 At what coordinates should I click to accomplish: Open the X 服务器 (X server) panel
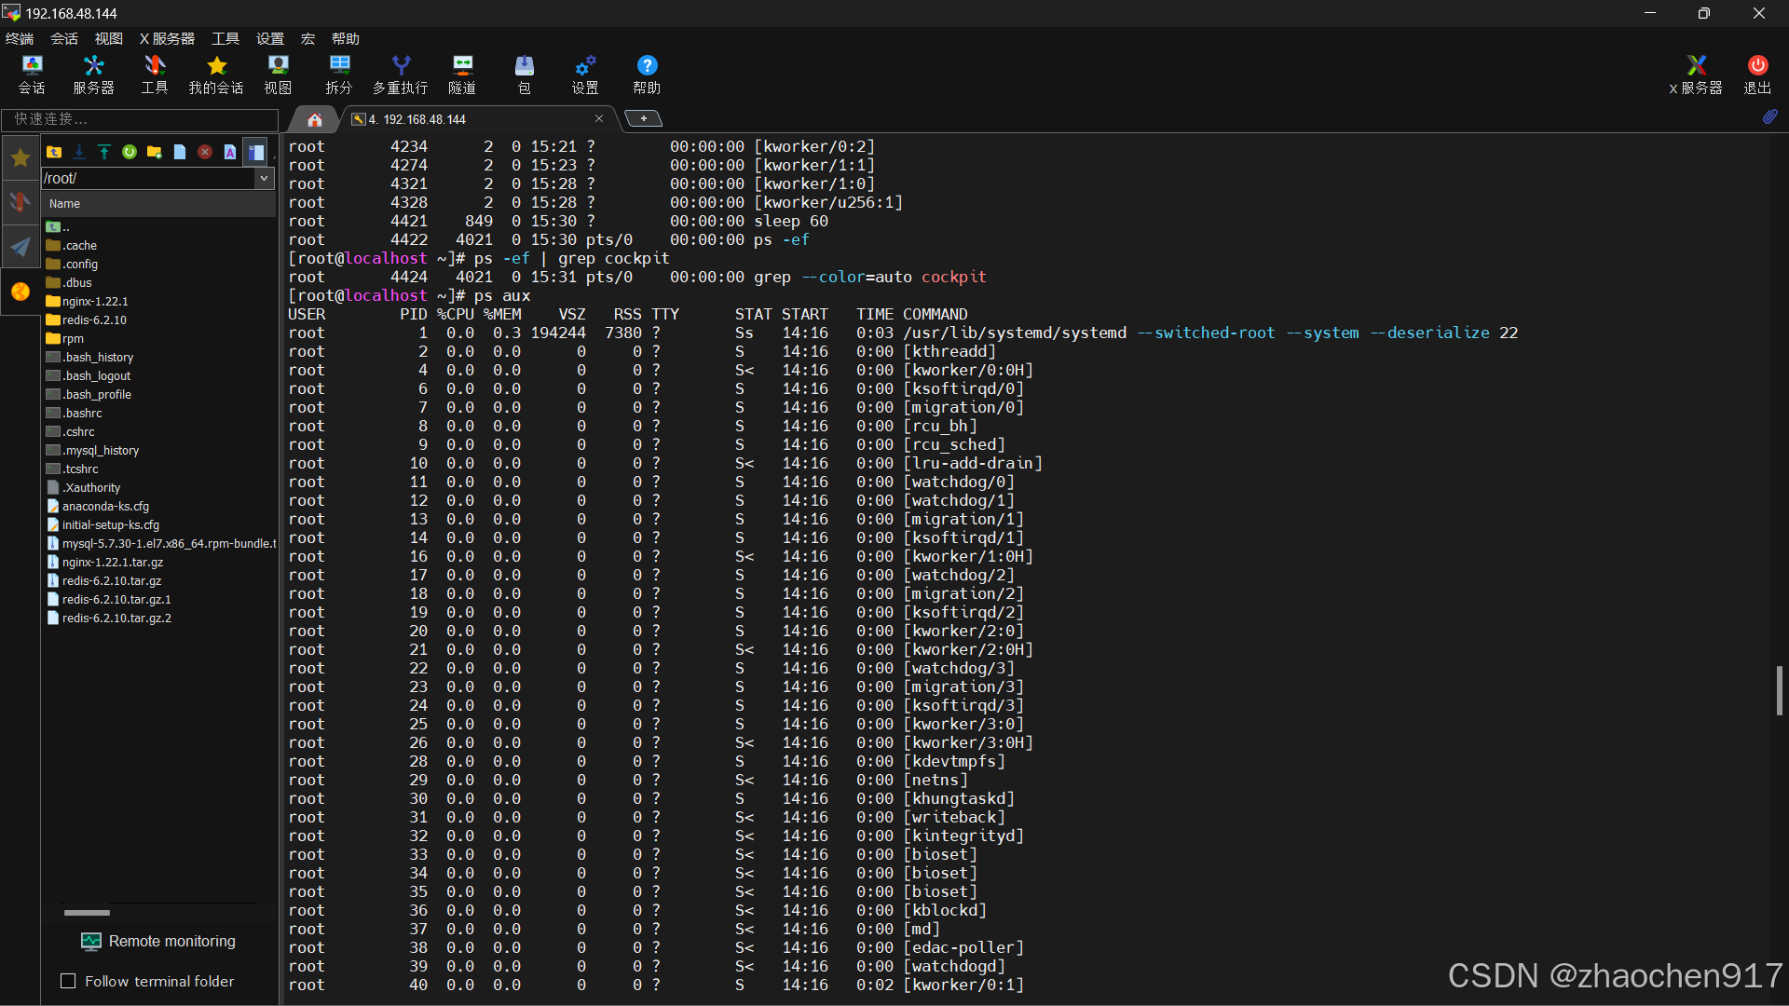[1697, 73]
